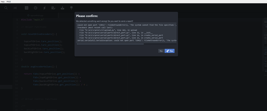Click the checklist build icon
This screenshot has width=267, height=111.
tap(53, 8)
